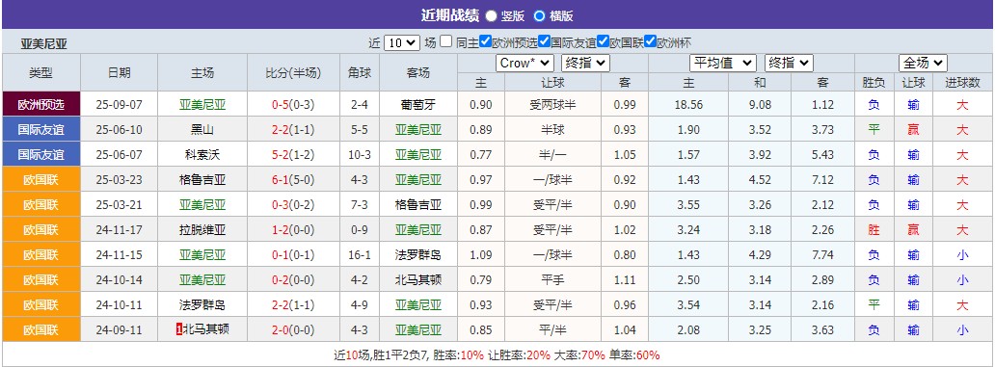Viewport: 995px width, 367px height.
Task: Open the 终指 dropdown beside Crow*
Action: coord(585,63)
